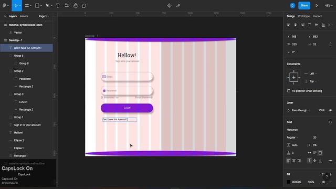Open the zoom level dropdown

point(329,6)
